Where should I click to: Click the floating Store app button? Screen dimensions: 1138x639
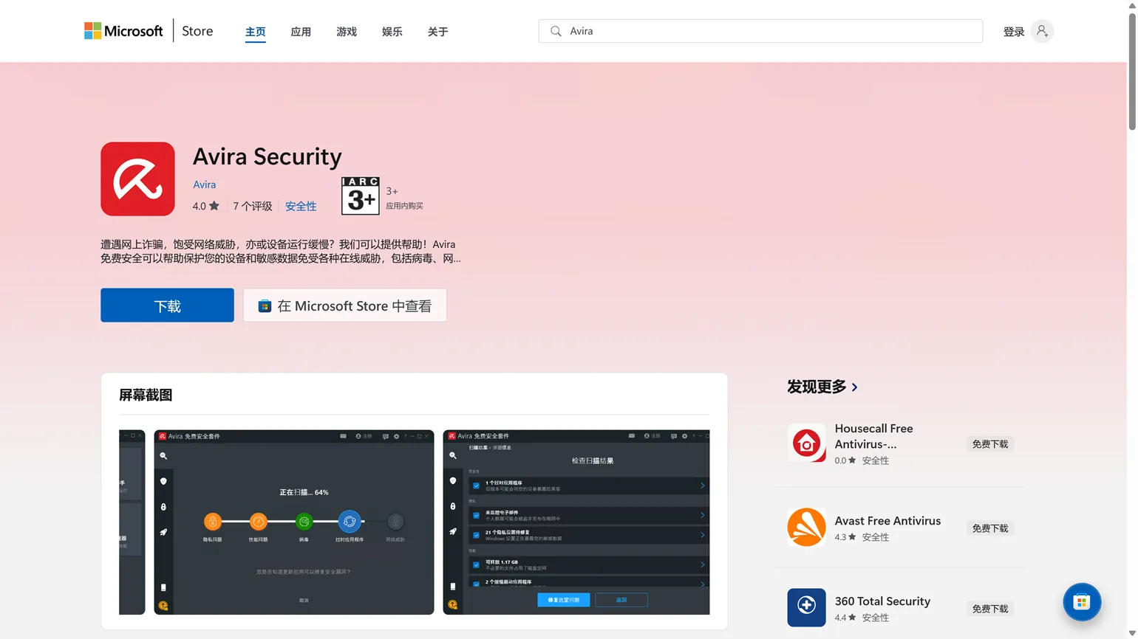[1082, 602]
